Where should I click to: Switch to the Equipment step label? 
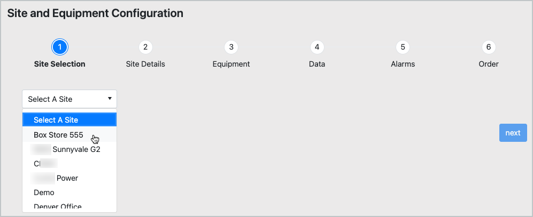[x=231, y=64]
